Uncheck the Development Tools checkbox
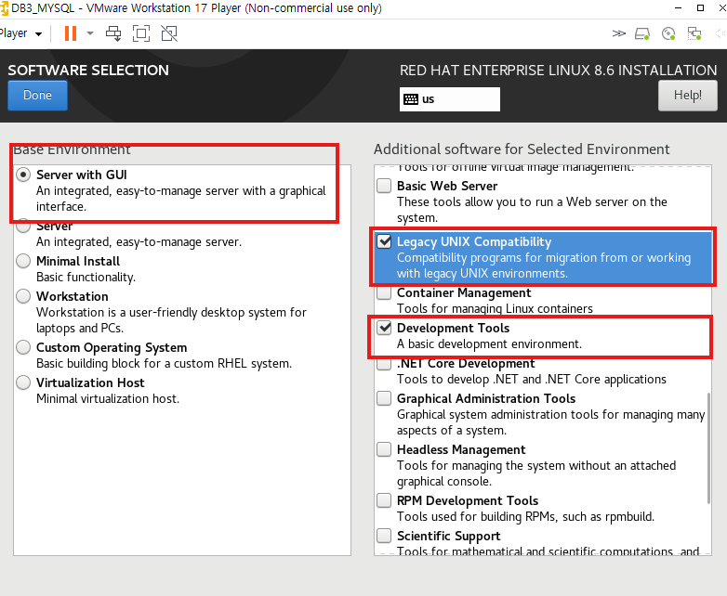 pyautogui.click(x=384, y=328)
